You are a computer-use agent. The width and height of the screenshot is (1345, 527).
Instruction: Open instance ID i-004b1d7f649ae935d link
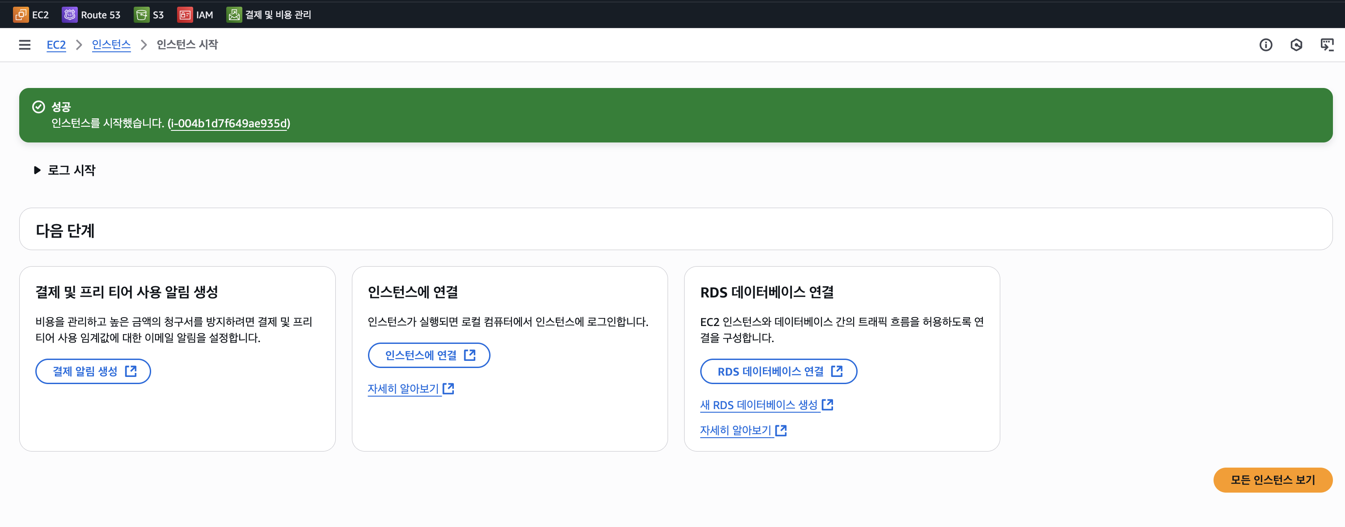click(228, 124)
